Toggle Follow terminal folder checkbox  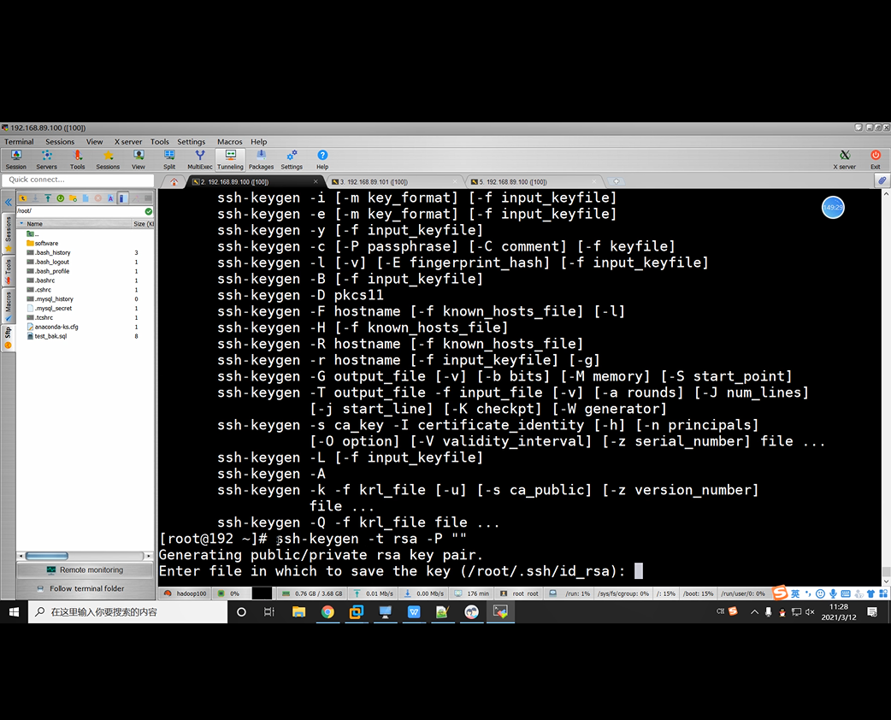[x=40, y=588]
